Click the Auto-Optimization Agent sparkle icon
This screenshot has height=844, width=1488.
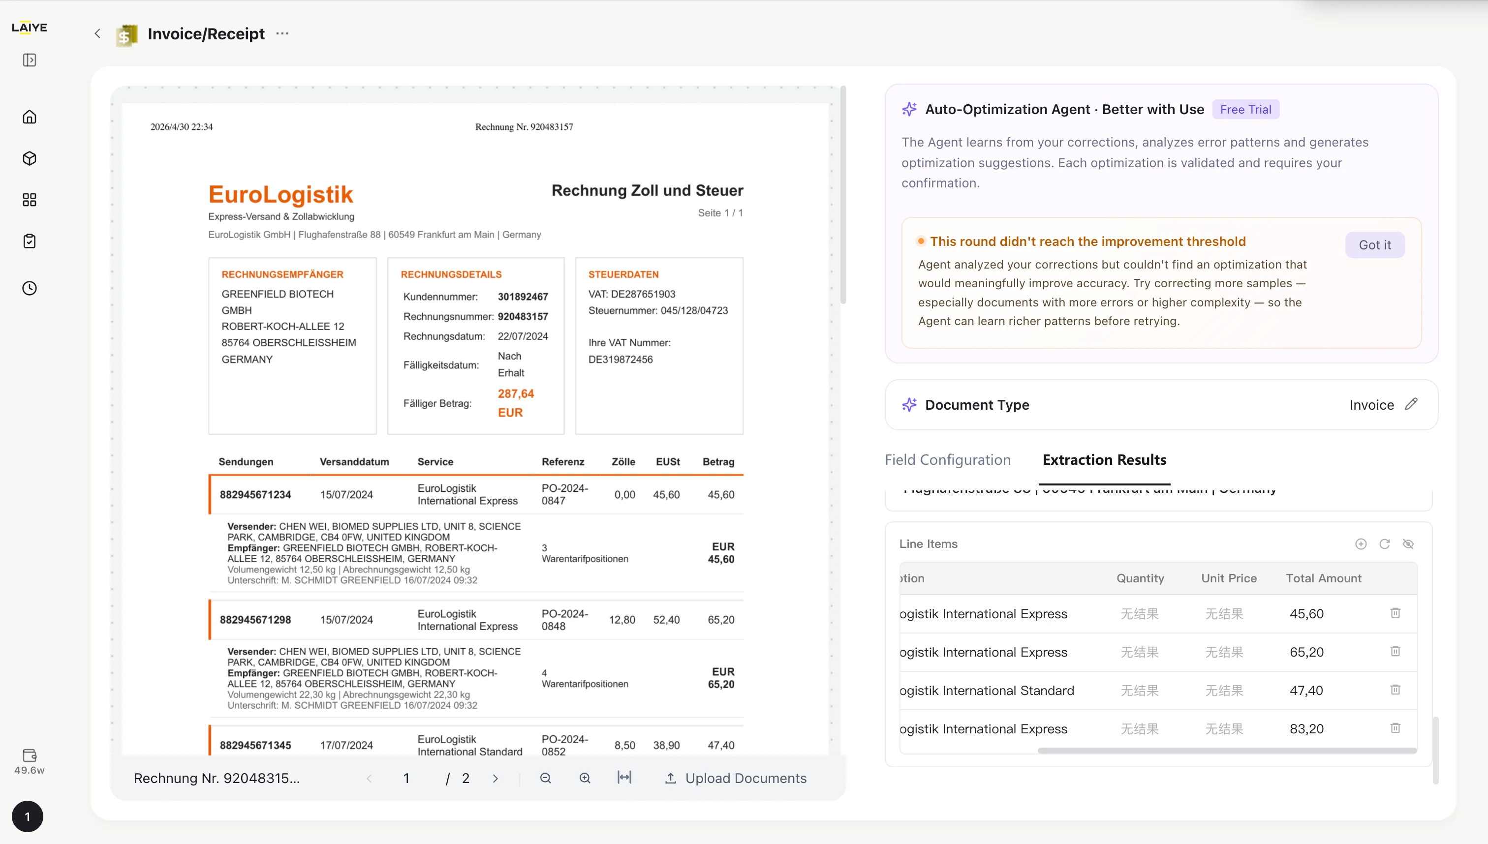pyautogui.click(x=909, y=109)
